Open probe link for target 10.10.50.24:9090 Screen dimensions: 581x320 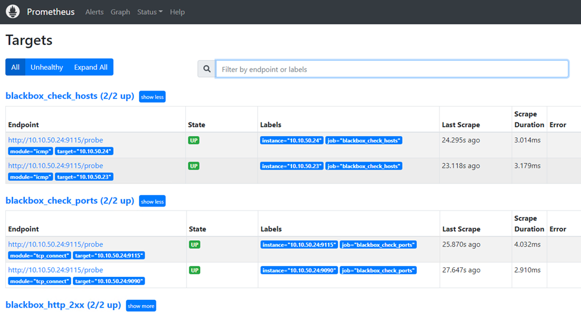click(56, 270)
